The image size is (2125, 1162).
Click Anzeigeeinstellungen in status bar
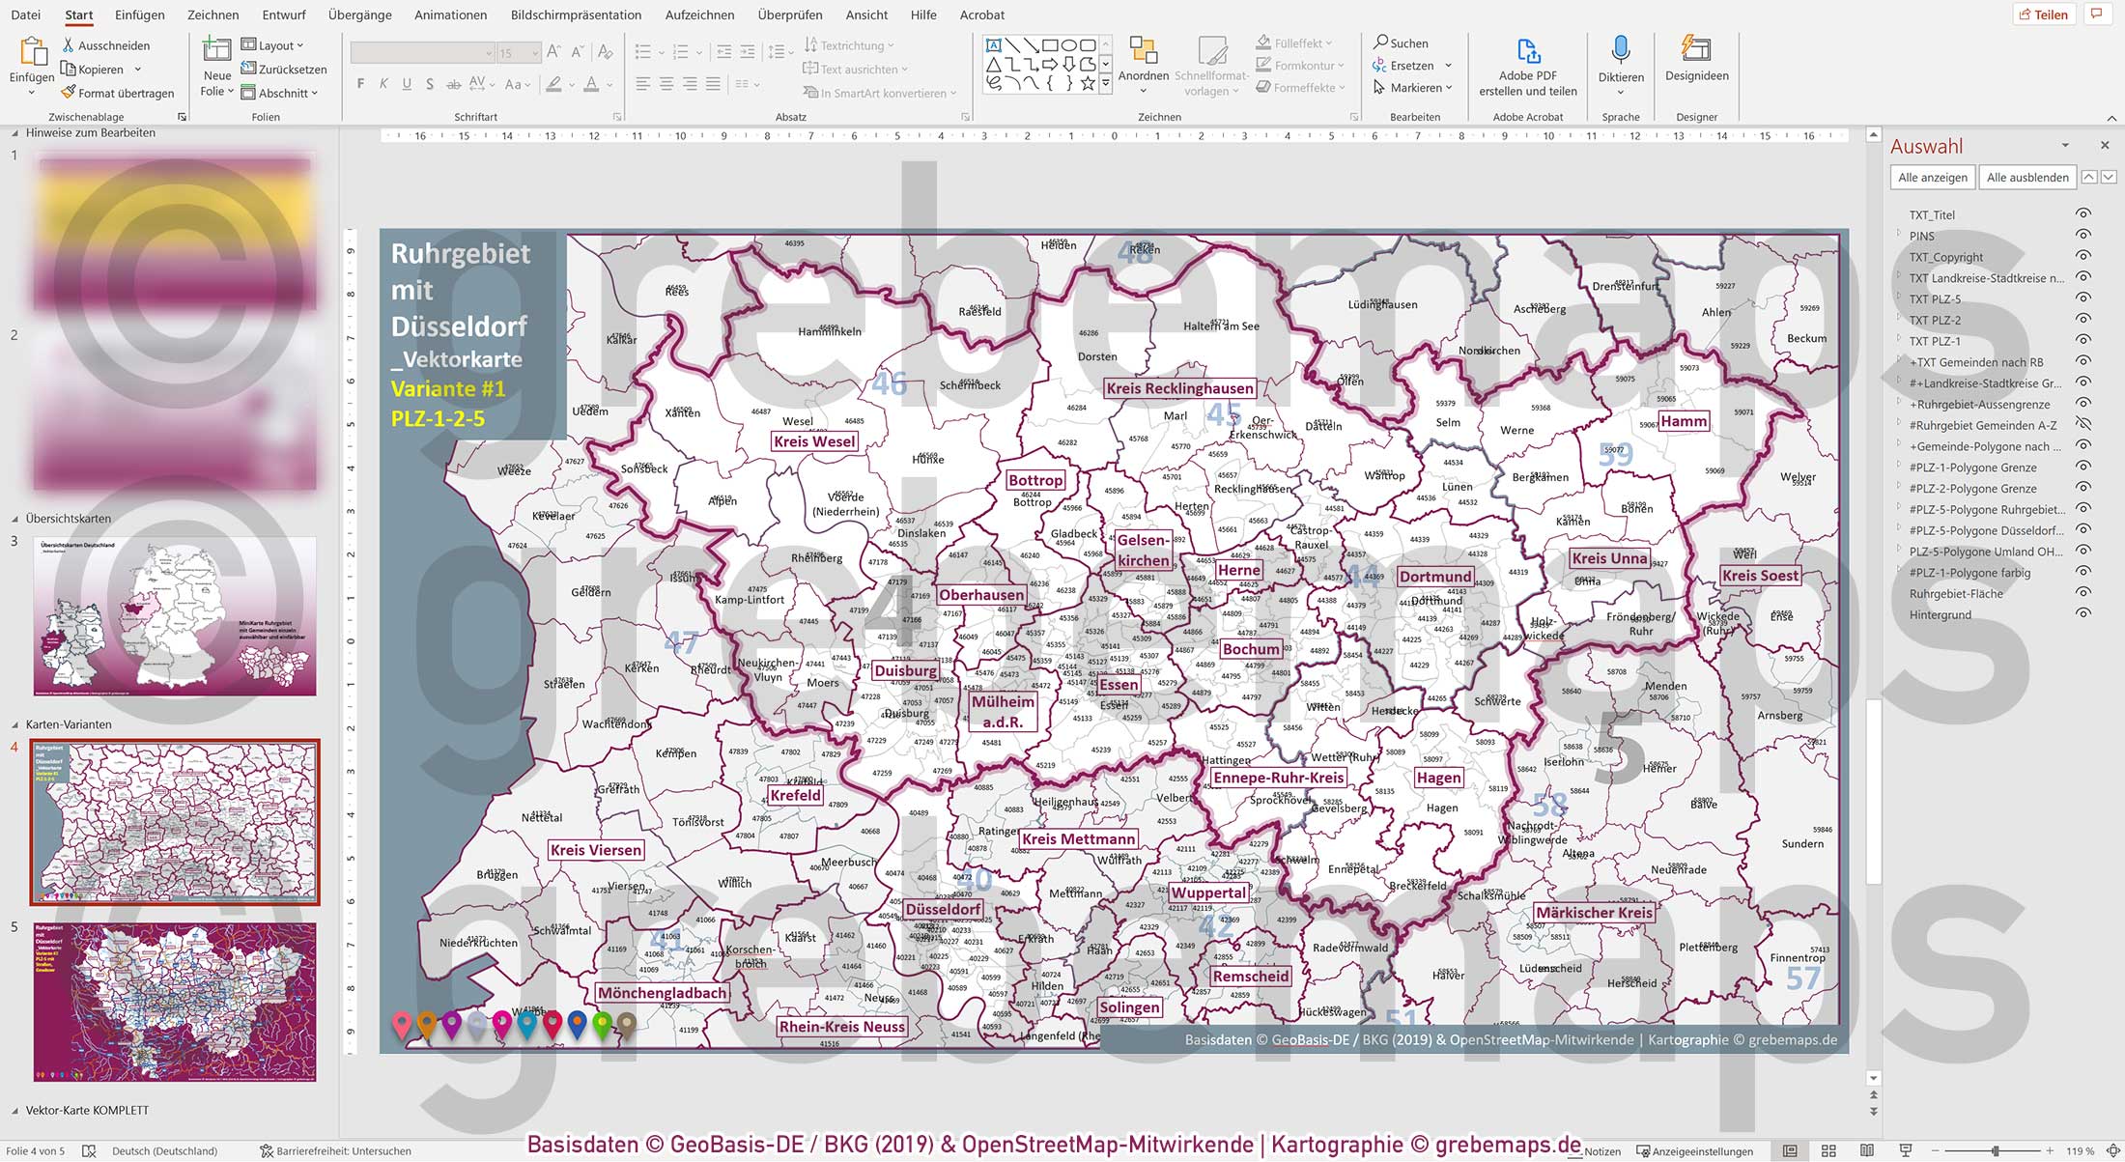1695,1151
